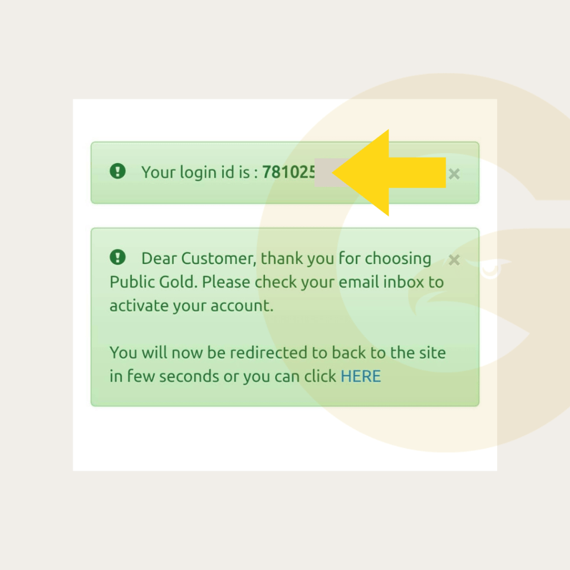Viewport: 570px width, 570px height.
Task: Click the "You will now be redirected" sentence
Action: tap(208, 352)
